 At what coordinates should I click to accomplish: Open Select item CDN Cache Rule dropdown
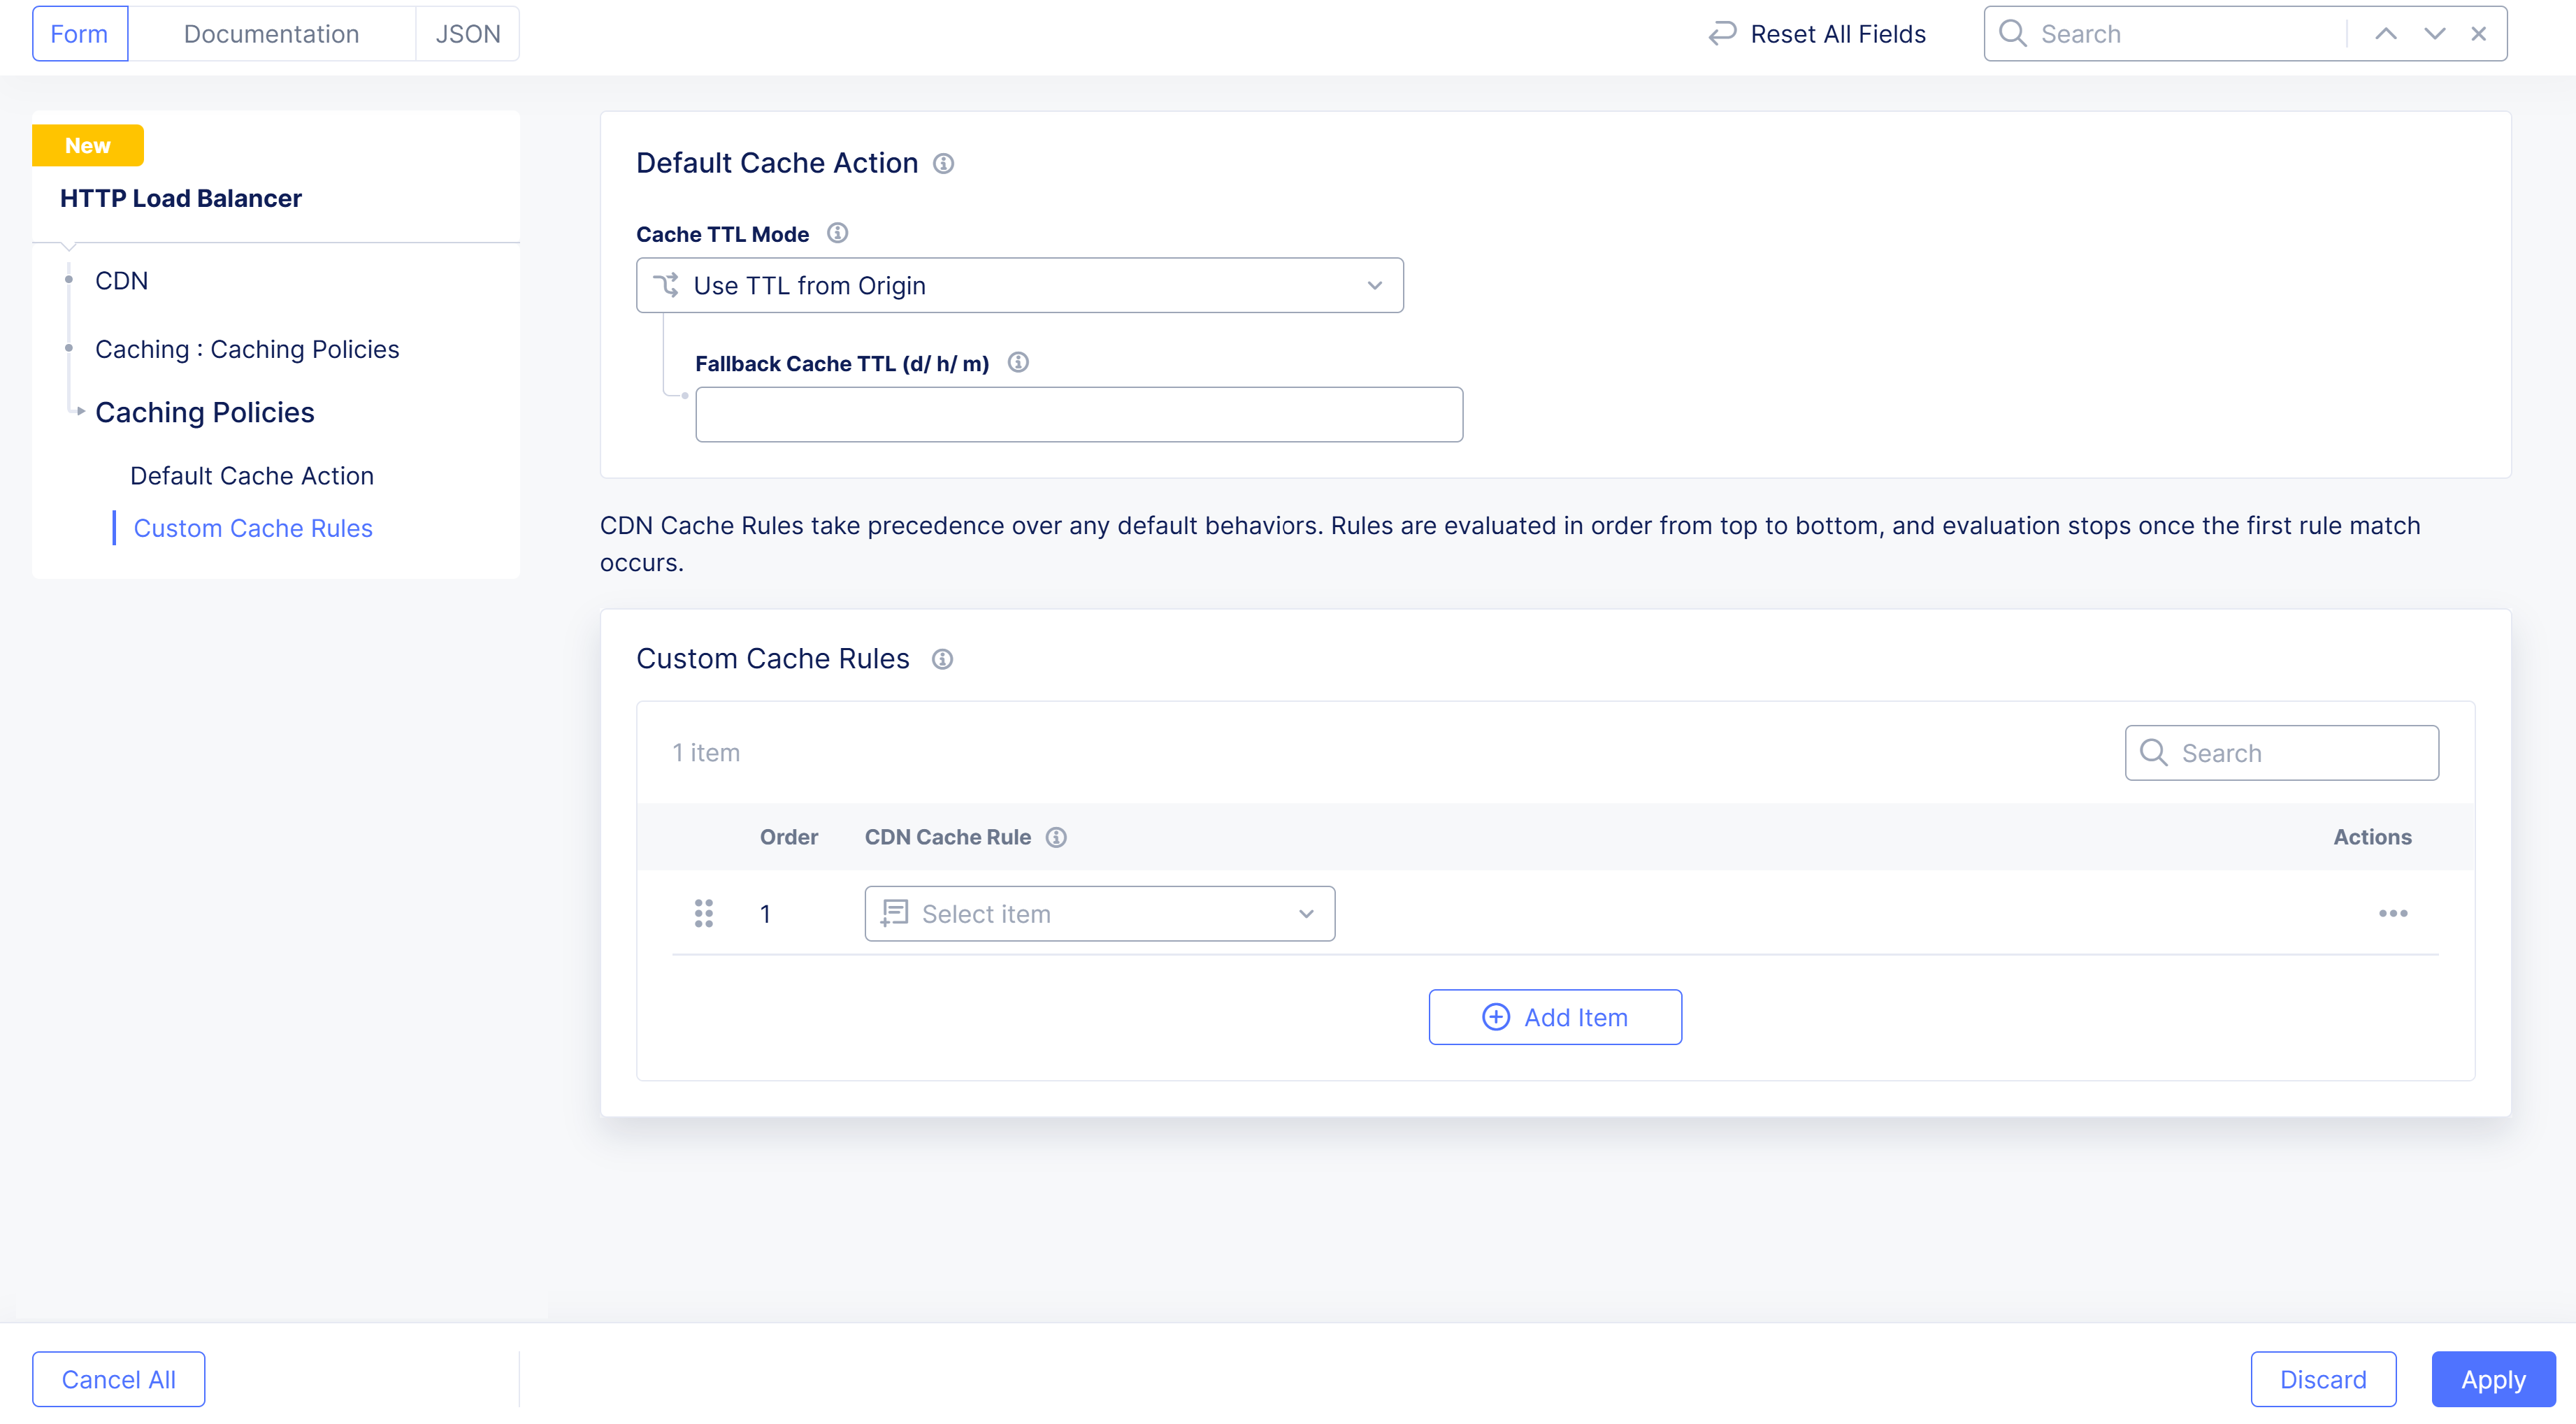pos(1099,913)
